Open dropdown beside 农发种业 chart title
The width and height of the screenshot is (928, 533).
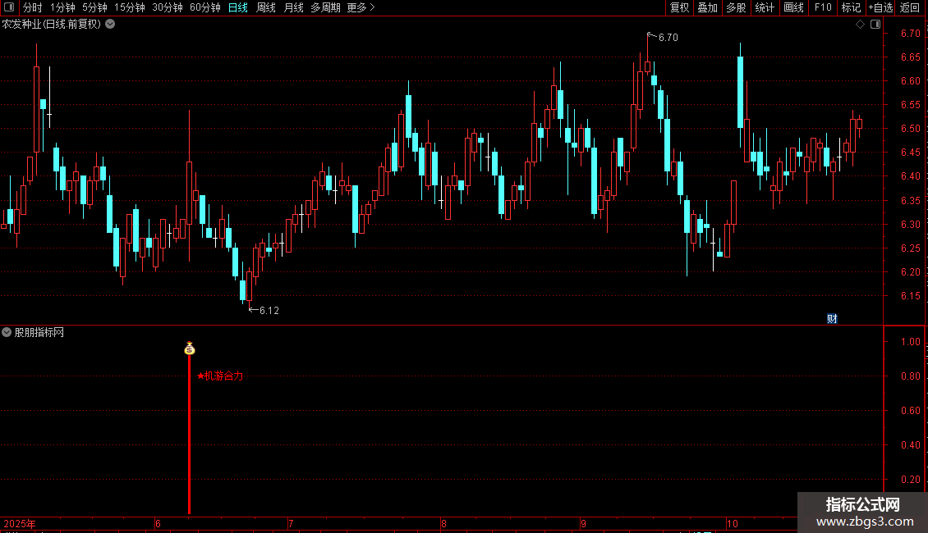pyautogui.click(x=110, y=25)
